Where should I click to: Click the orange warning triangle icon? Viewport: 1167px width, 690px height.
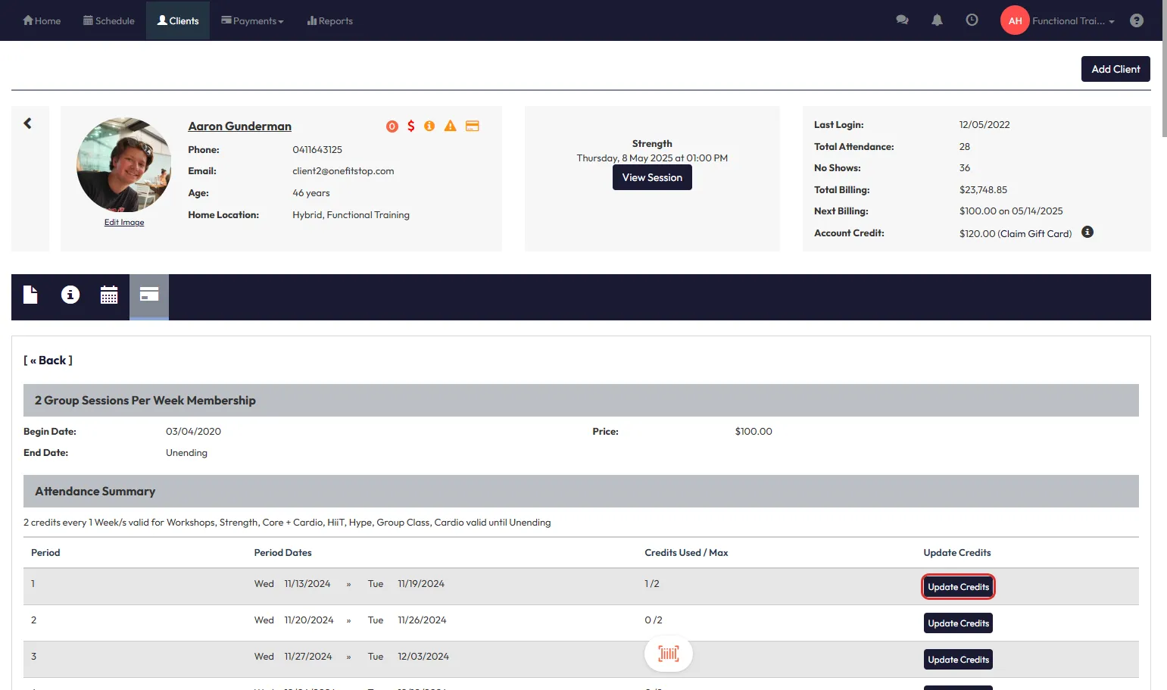click(450, 126)
